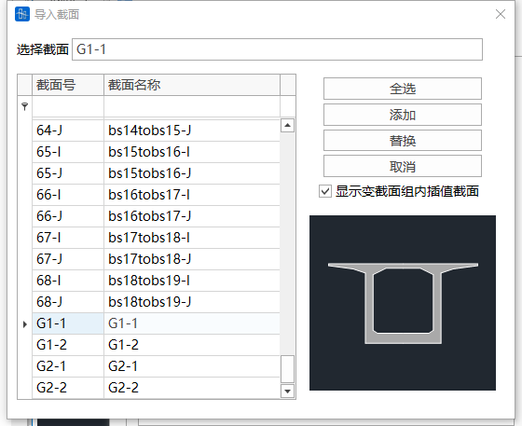Click the 取消 button
This screenshot has height=426, width=522.
(403, 166)
